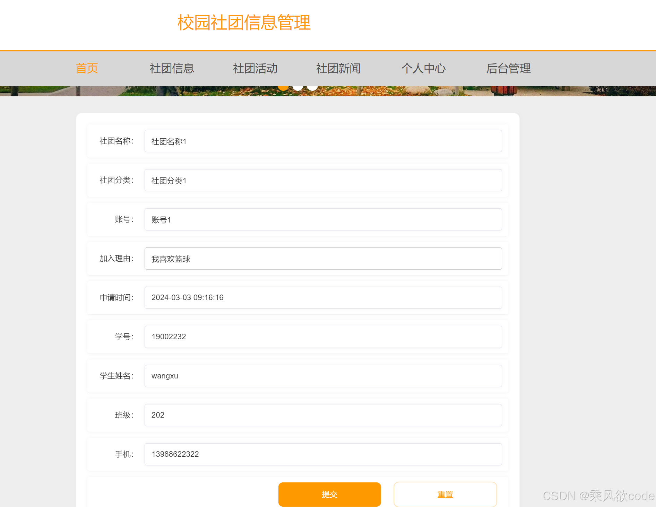Click the 申请时间 date field
The width and height of the screenshot is (656, 507).
[323, 298]
